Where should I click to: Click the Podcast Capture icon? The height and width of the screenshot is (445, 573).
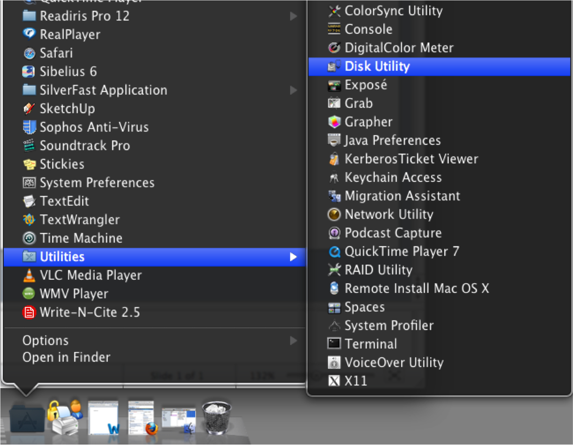(x=334, y=233)
